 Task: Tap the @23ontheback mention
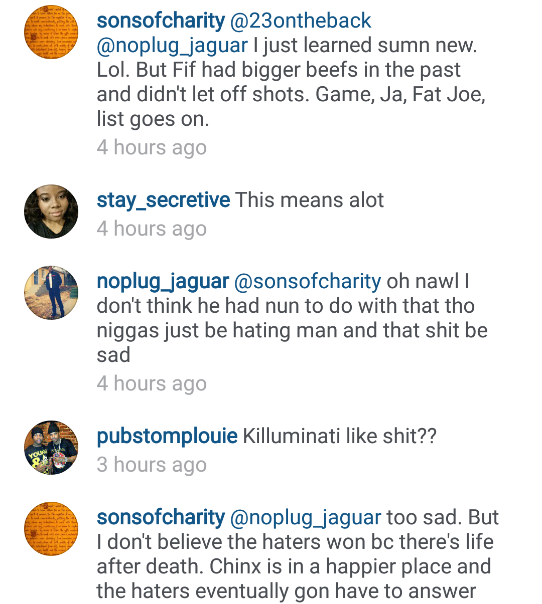300,21
